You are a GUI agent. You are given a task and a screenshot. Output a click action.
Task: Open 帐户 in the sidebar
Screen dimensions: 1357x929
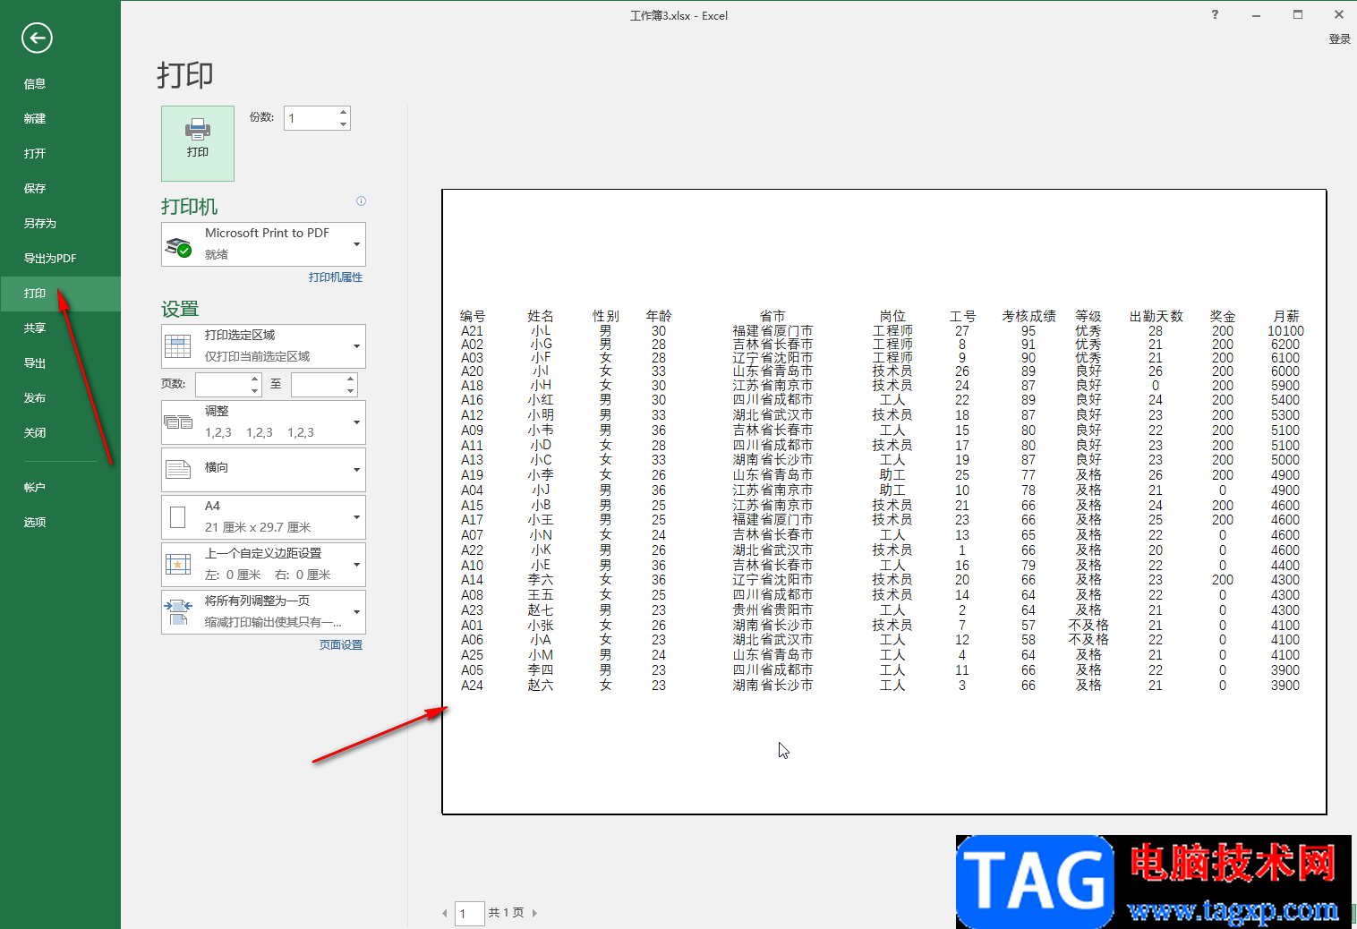[x=60, y=488]
